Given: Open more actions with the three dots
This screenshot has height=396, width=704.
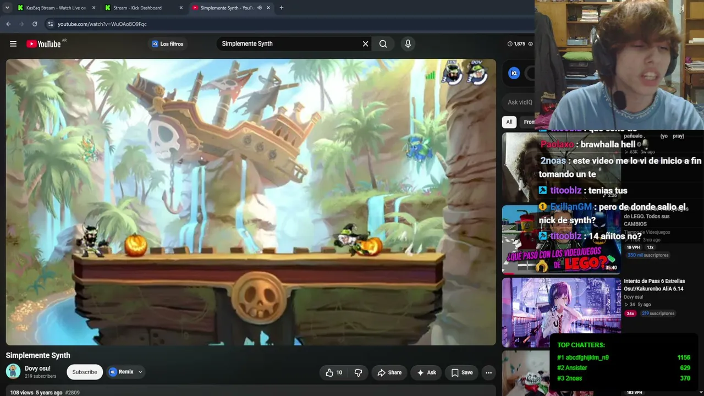Looking at the screenshot, I should tap(488, 372).
